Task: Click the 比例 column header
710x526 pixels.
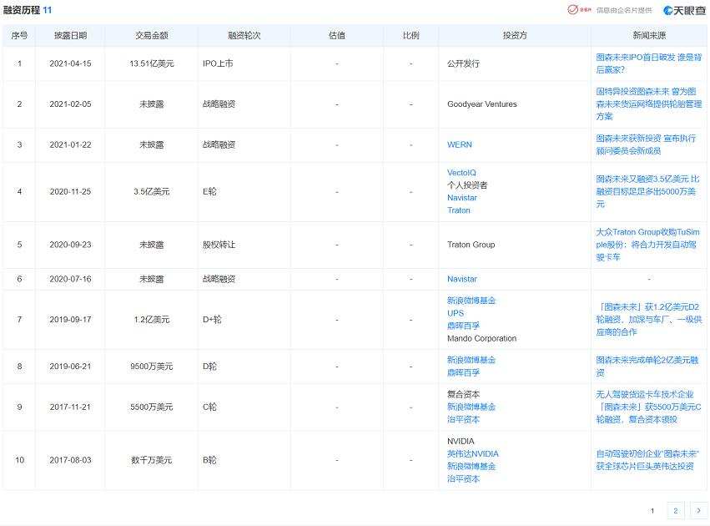Action: (x=410, y=35)
